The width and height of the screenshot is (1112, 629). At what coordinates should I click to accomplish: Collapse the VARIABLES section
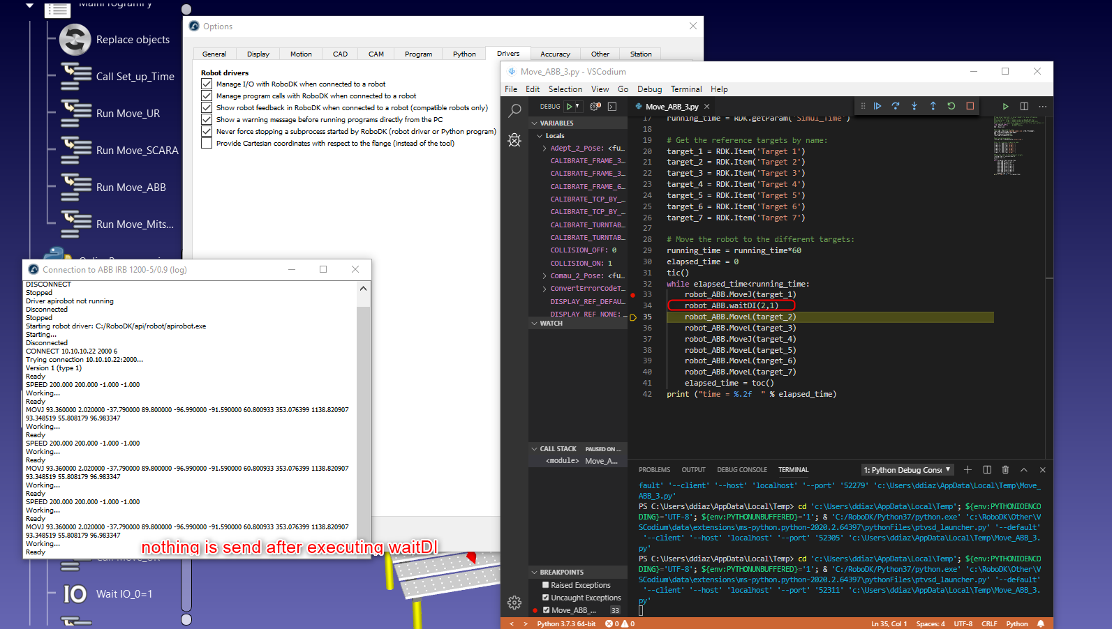pyautogui.click(x=578, y=123)
